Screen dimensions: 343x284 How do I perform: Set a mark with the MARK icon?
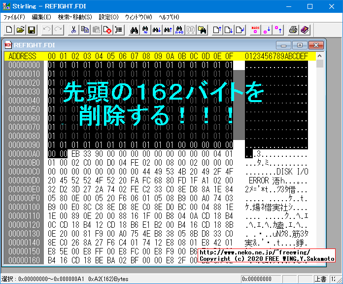tap(255, 30)
